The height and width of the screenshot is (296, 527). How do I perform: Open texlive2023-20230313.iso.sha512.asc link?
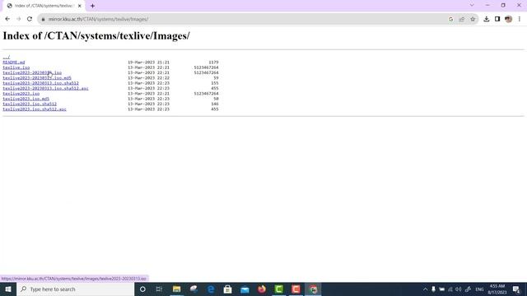pyautogui.click(x=46, y=88)
